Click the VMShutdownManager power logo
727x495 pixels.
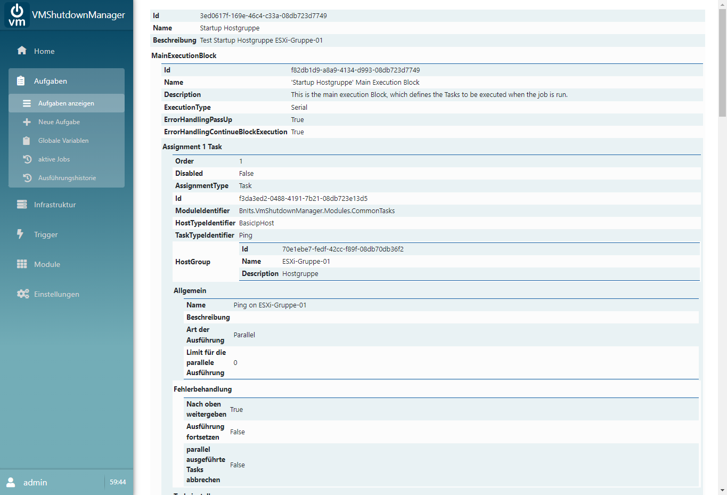(17, 15)
